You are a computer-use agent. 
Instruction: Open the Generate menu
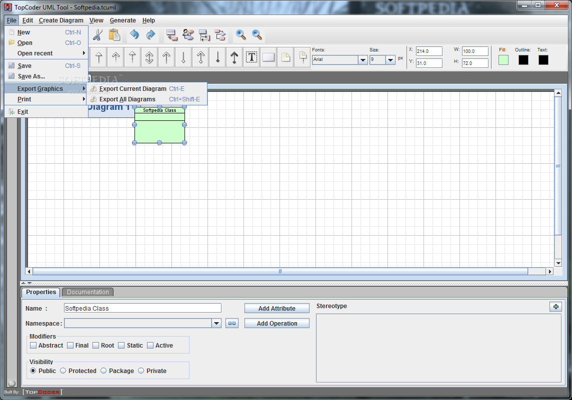(x=123, y=20)
